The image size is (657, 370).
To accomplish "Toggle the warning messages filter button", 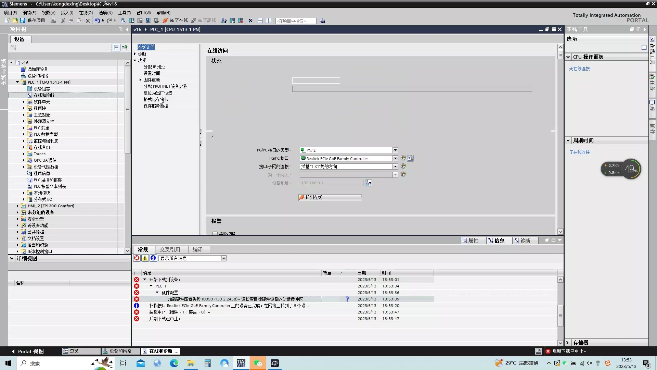I will 145,258.
